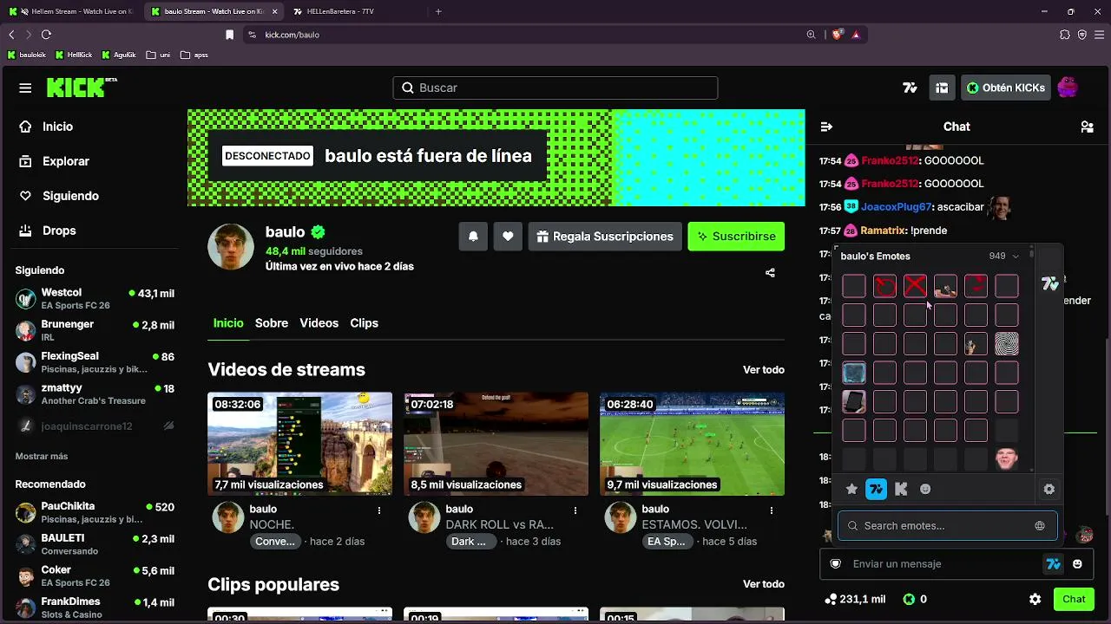Switch to the emoji smiley tab
Image resolution: width=1111 pixels, height=624 pixels.
925,490
